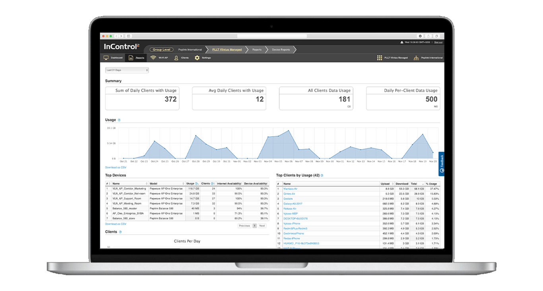Open the DESKTOP-6U0D576 client link
This screenshot has height=291, width=543.
tap(295, 219)
